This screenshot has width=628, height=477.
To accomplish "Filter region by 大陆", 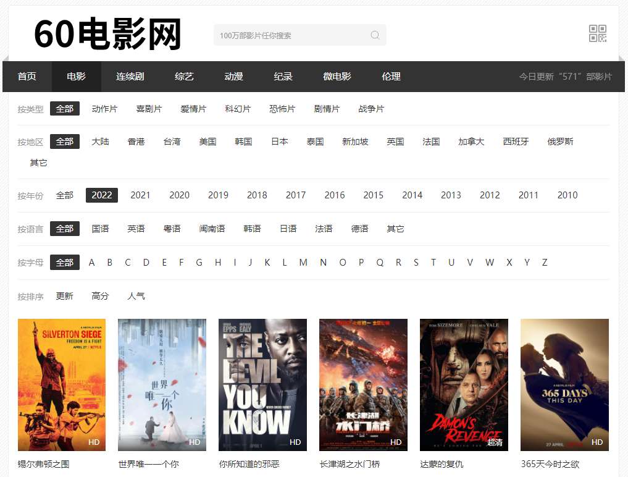I will (100, 141).
